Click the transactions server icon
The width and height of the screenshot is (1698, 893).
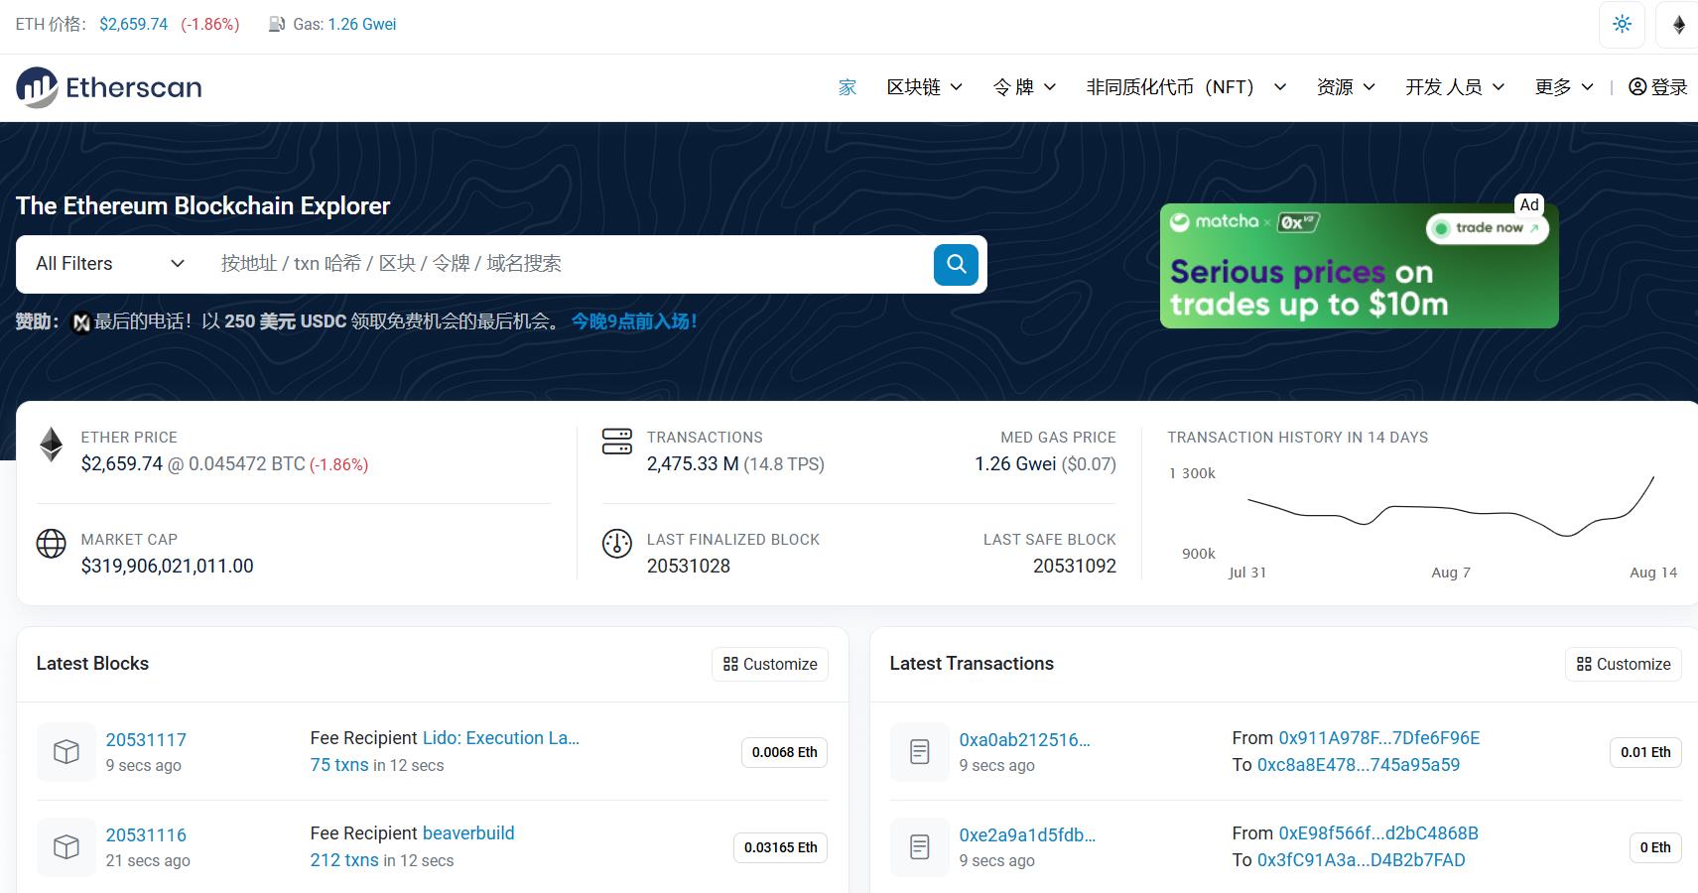coord(617,442)
